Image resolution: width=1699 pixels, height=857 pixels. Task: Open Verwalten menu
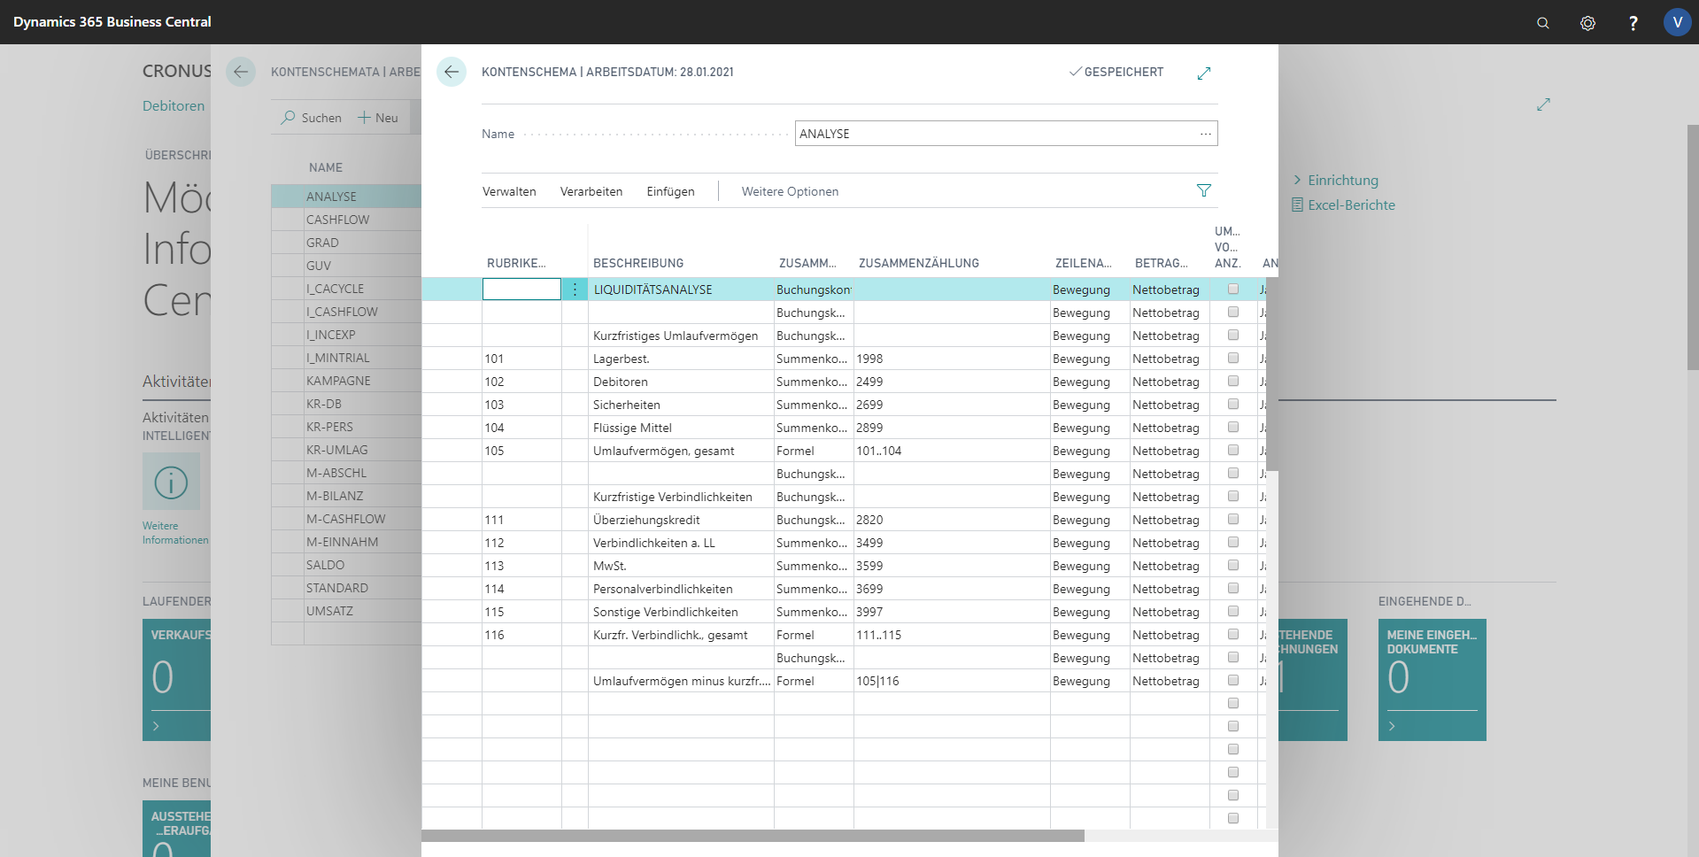[x=509, y=191]
